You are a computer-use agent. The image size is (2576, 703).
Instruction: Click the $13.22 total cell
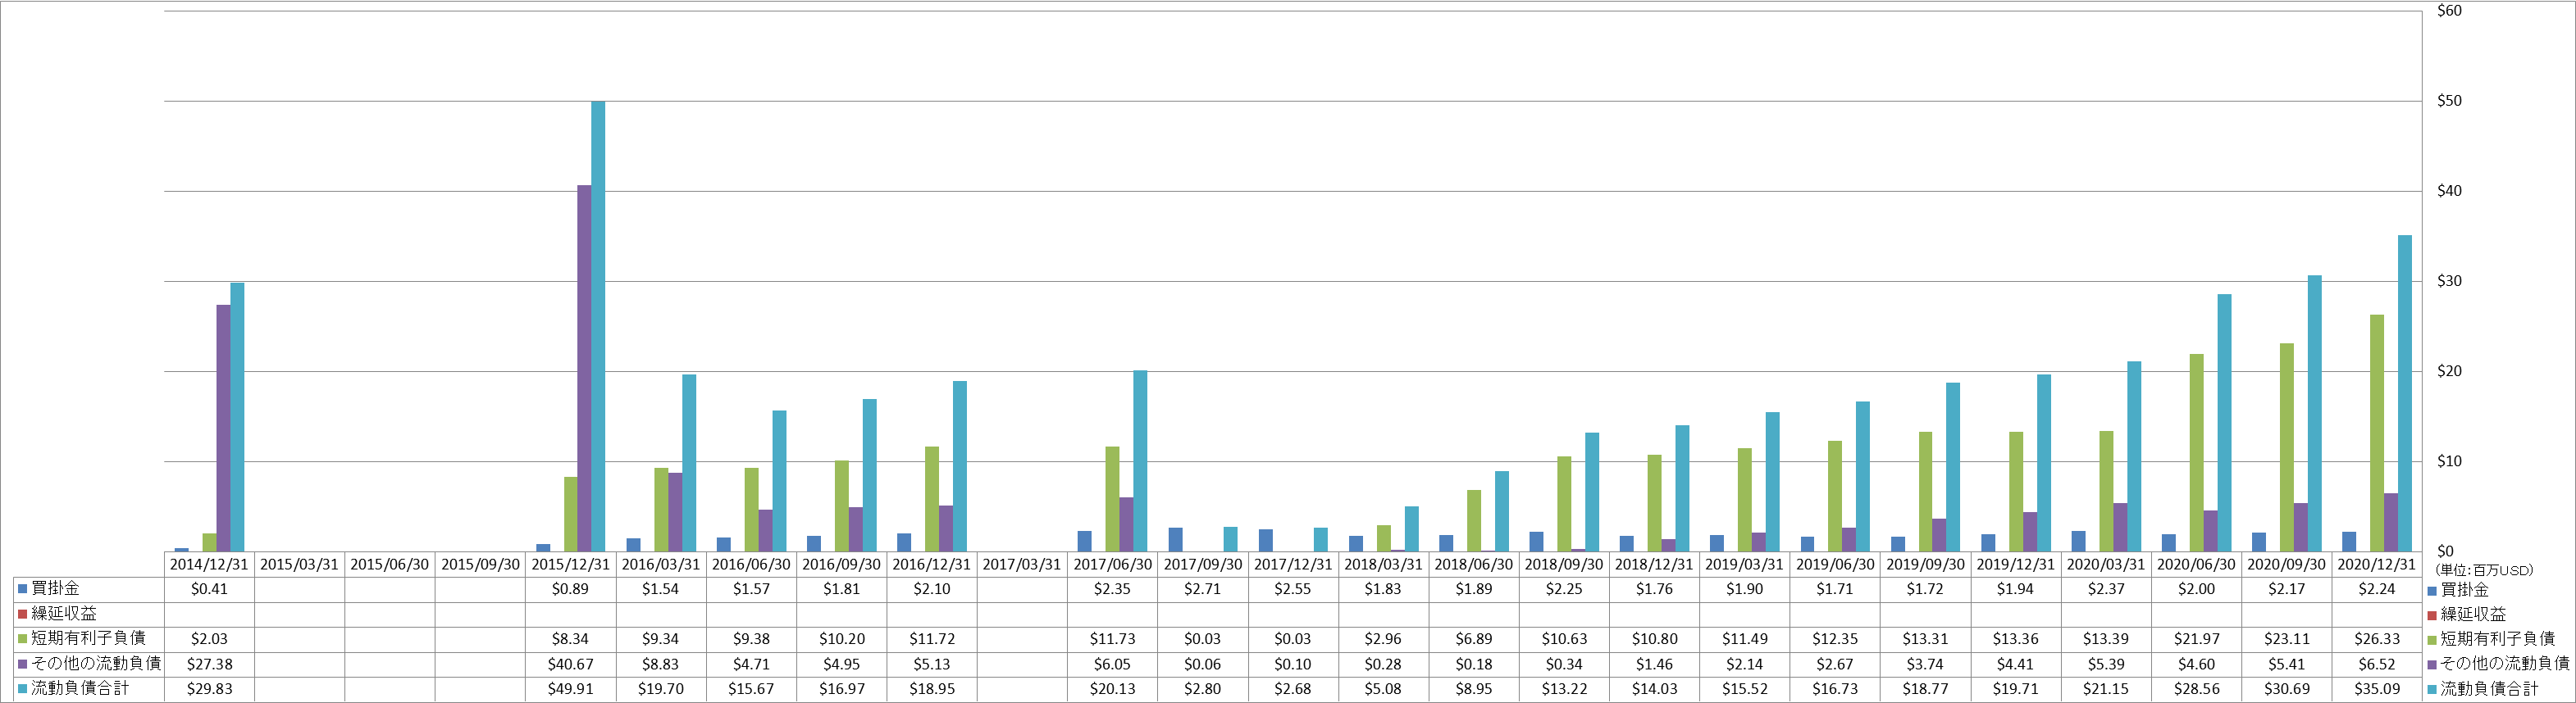1564,689
